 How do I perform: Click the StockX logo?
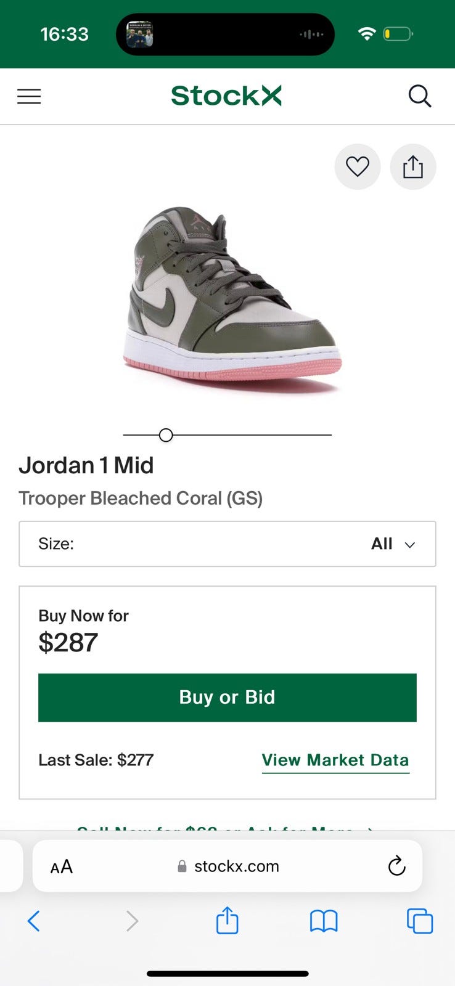pyautogui.click(x=226, y=96)
